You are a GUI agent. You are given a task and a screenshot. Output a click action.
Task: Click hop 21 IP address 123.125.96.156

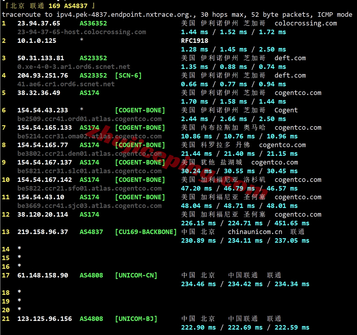(x=45, y=319)
